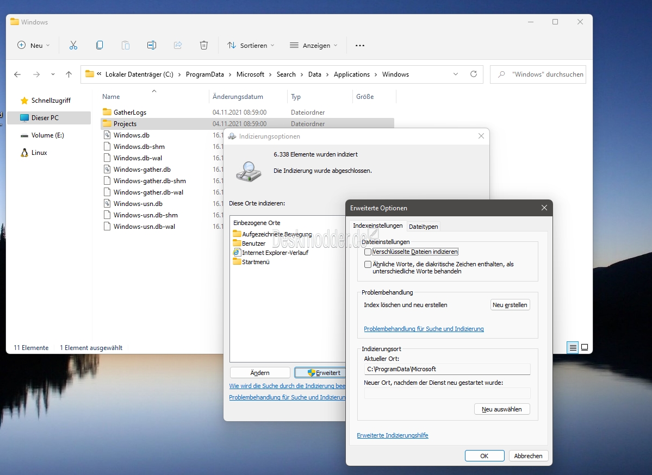
Task: Click the chevron after Applications in breadcrumb
Action: pyautogui.click(x=376, y=74)
